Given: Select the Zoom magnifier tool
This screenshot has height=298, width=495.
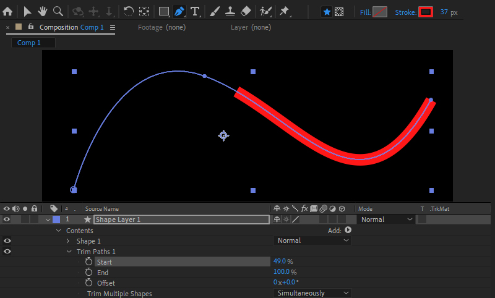Looking at the screenshot, I should (x=58, y=11).
